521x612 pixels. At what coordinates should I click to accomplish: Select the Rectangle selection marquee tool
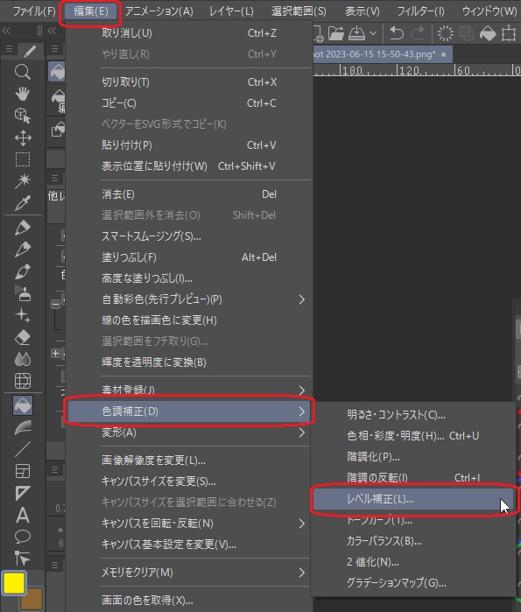click(x=22, y=159)
